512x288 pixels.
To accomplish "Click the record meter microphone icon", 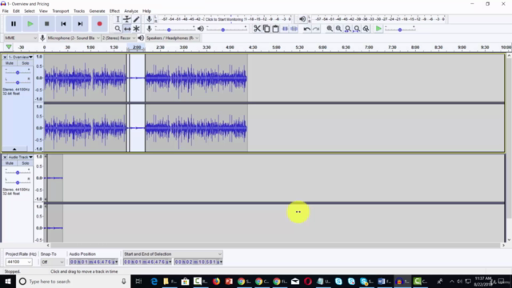I will (x=149, y=19).
